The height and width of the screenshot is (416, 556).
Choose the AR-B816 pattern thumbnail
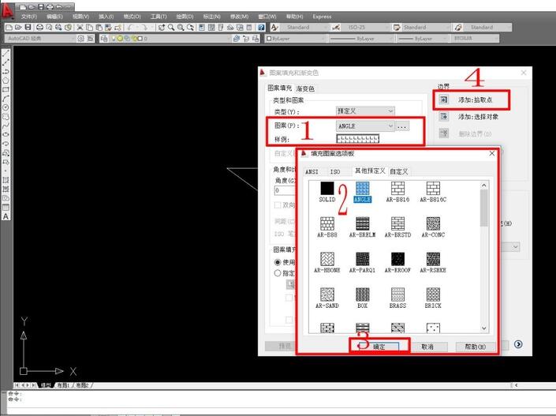[397, 188]
